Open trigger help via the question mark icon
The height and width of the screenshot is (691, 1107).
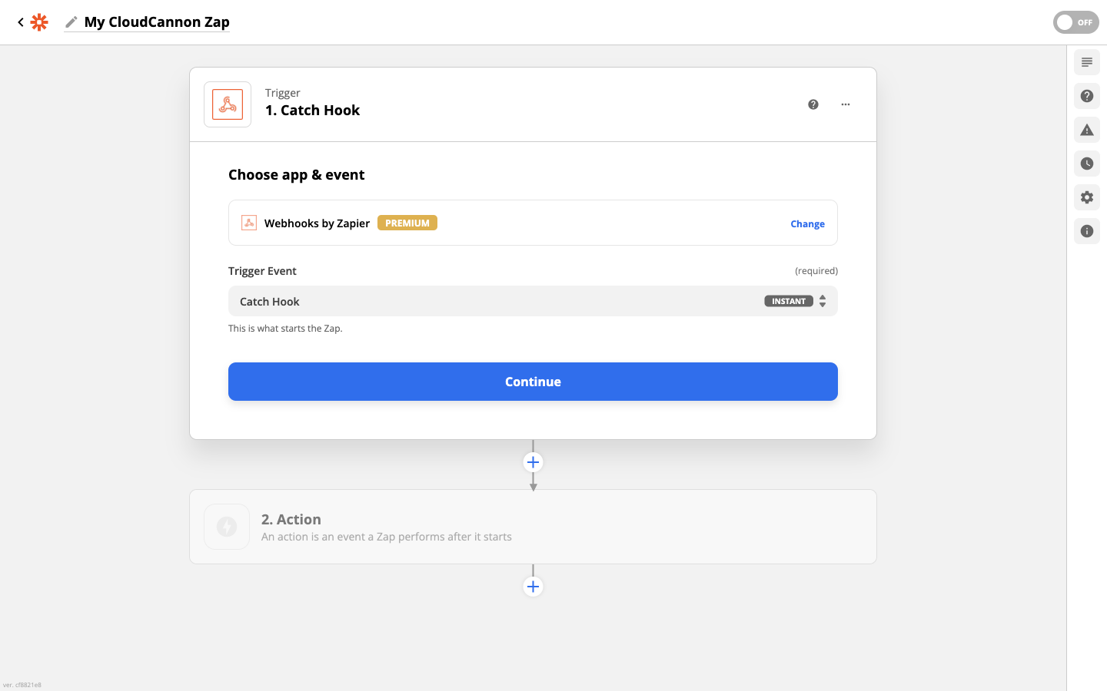813,104
